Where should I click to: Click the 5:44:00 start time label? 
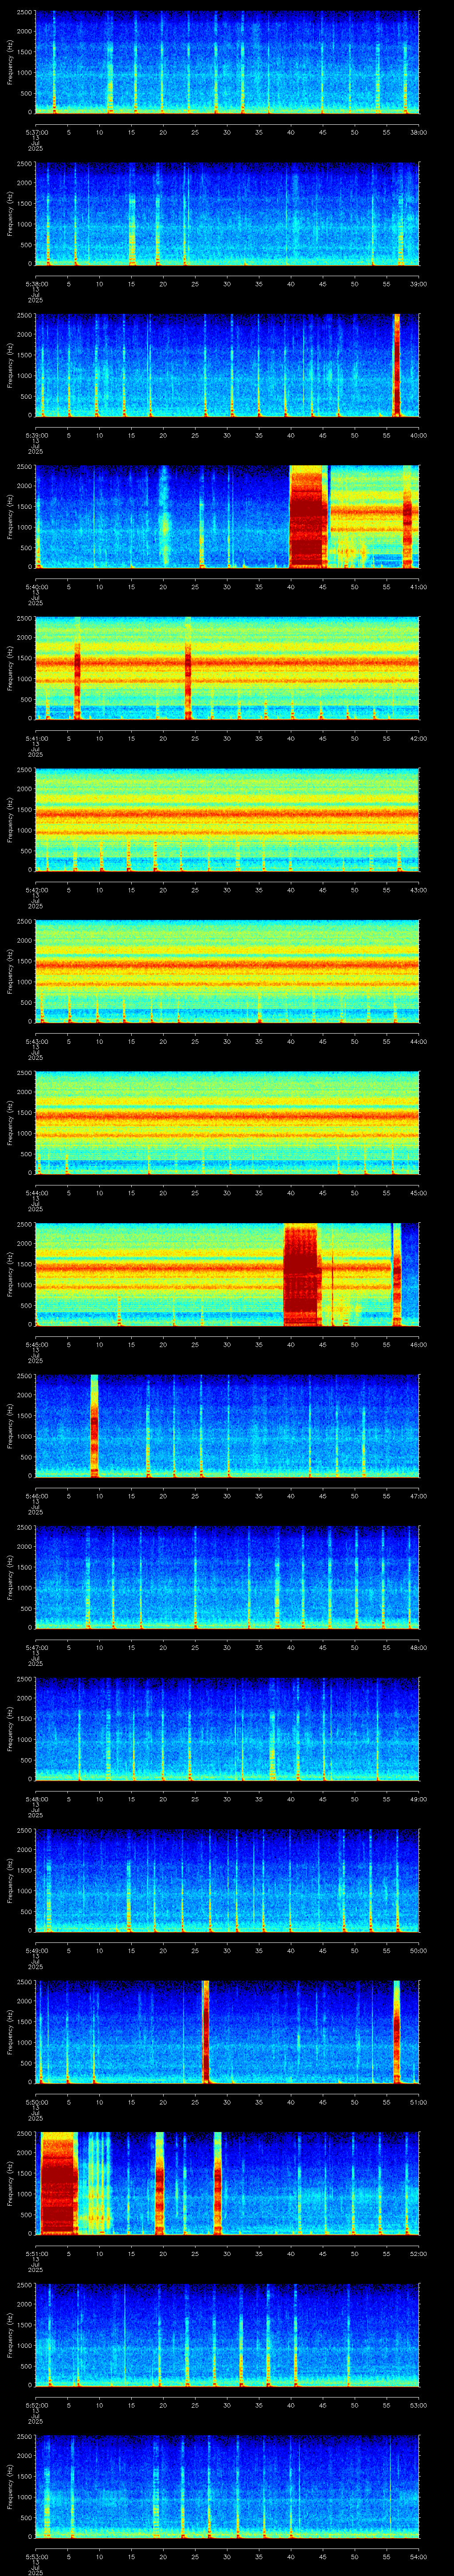(36, 1193)
